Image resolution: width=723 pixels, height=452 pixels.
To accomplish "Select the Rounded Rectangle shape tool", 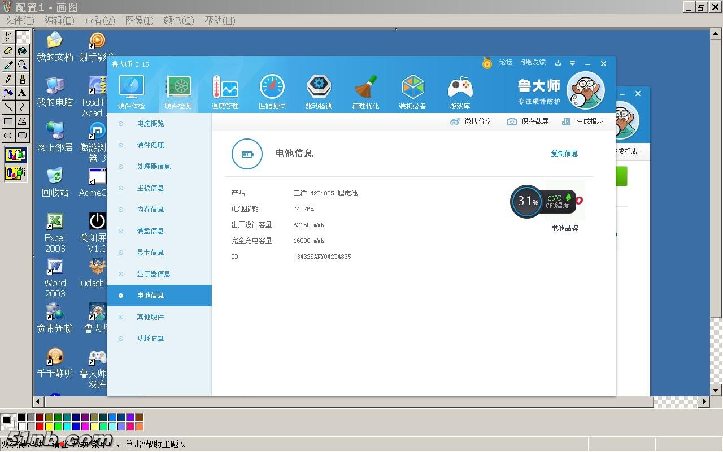I will (22, 135).
